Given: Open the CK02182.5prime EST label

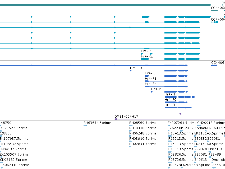Looking at the screenshot, I should pos(13,160).
